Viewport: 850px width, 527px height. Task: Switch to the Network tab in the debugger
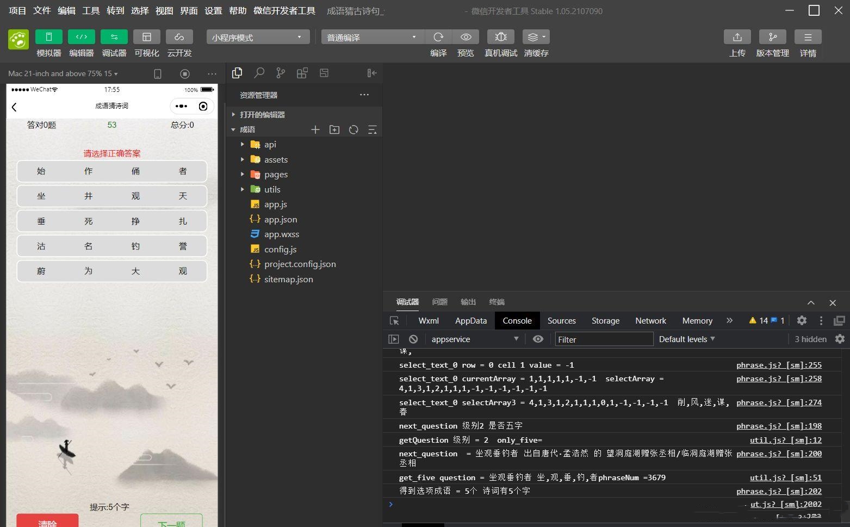click(650, 320)
